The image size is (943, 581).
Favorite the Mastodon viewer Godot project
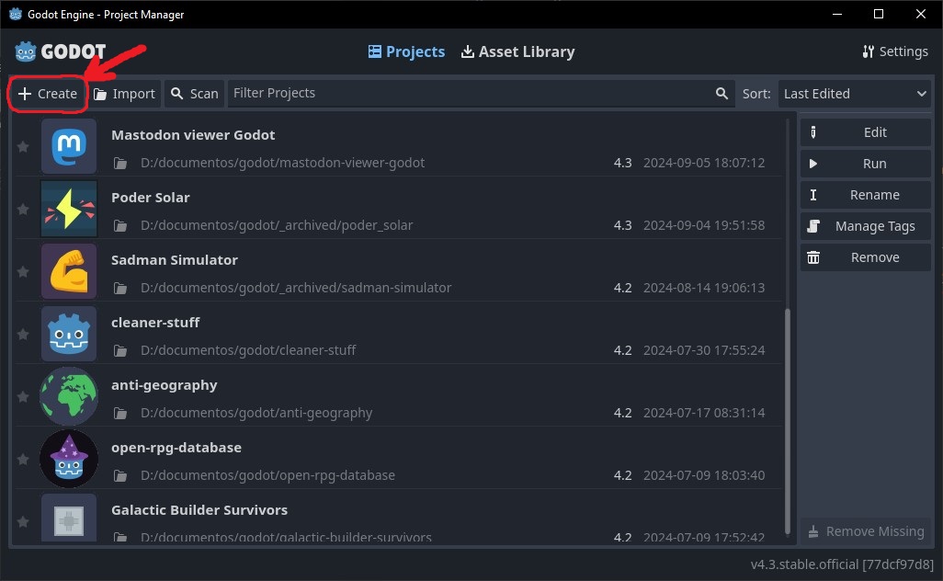point(23,147)
